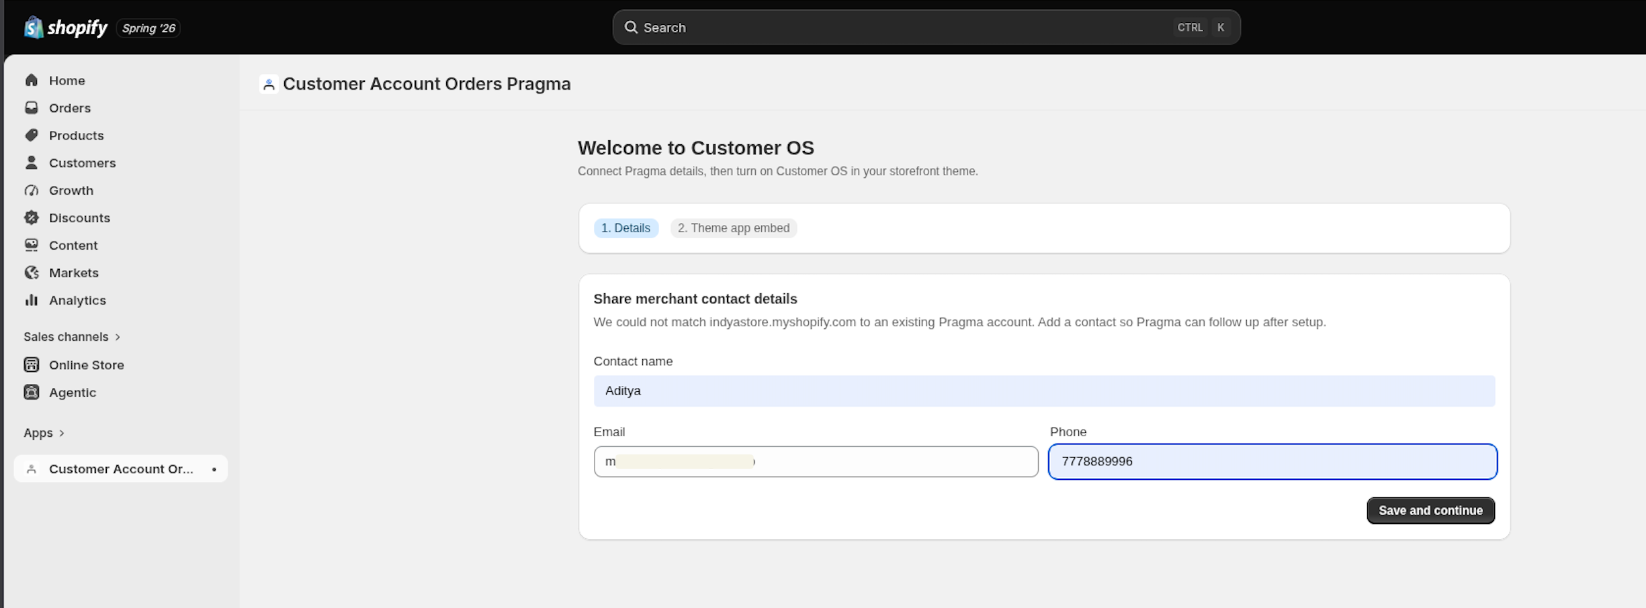The image size is (1646, 608).
Task: Click the Phone input field
Action: 1272,462
